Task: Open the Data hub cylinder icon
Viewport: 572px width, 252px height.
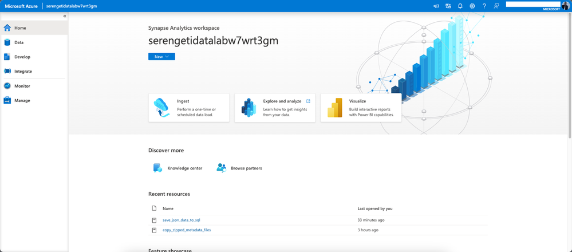Action: [7, 42]
